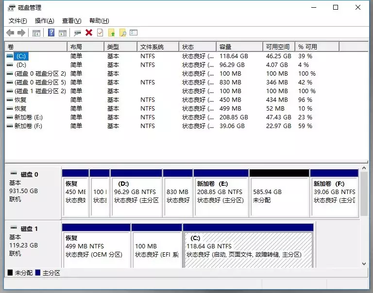373x293 pixels.
Task: Click the 磁盘 1 disk label
Action: point(29,228)
